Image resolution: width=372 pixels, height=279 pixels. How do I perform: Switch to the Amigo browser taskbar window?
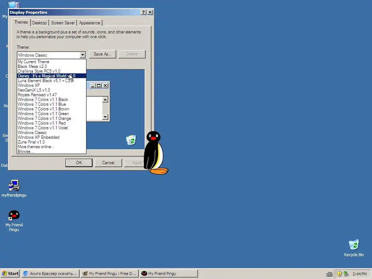[x=50, y=274]
